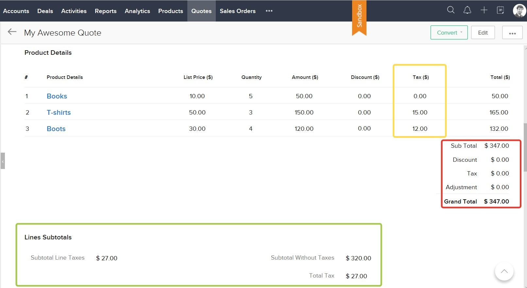Open the user profile avatar
Viewport: 527px width, 288px height.
[519, 10]
